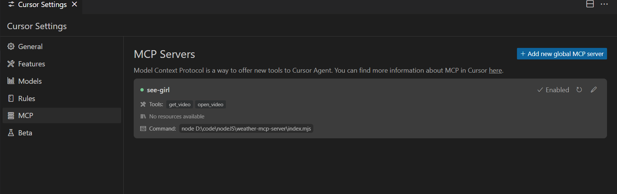Click the get_video tool chip
Screen dimensions: 617x194
click(x=180, y=104)
